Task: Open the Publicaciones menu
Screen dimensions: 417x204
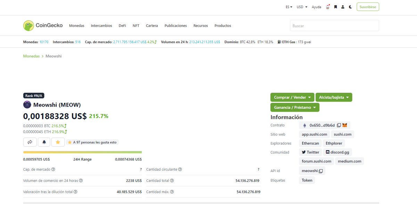Action: pos(175,26)
